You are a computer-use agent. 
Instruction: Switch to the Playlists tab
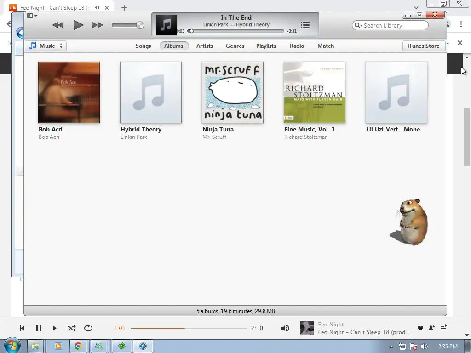(266, 46)
